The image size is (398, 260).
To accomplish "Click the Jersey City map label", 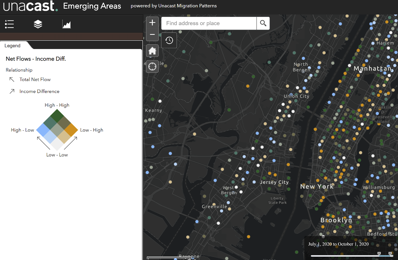I will (274, 182).
